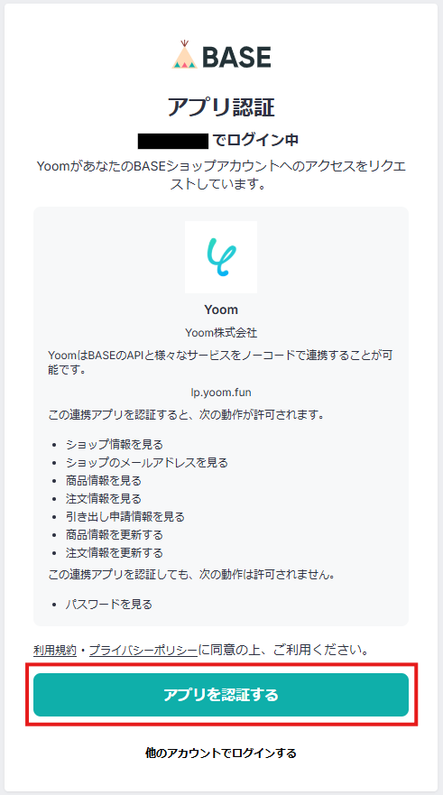Click the ショップ情報を見る permission item
Viewport: 443px width, 795px height.
115,445
